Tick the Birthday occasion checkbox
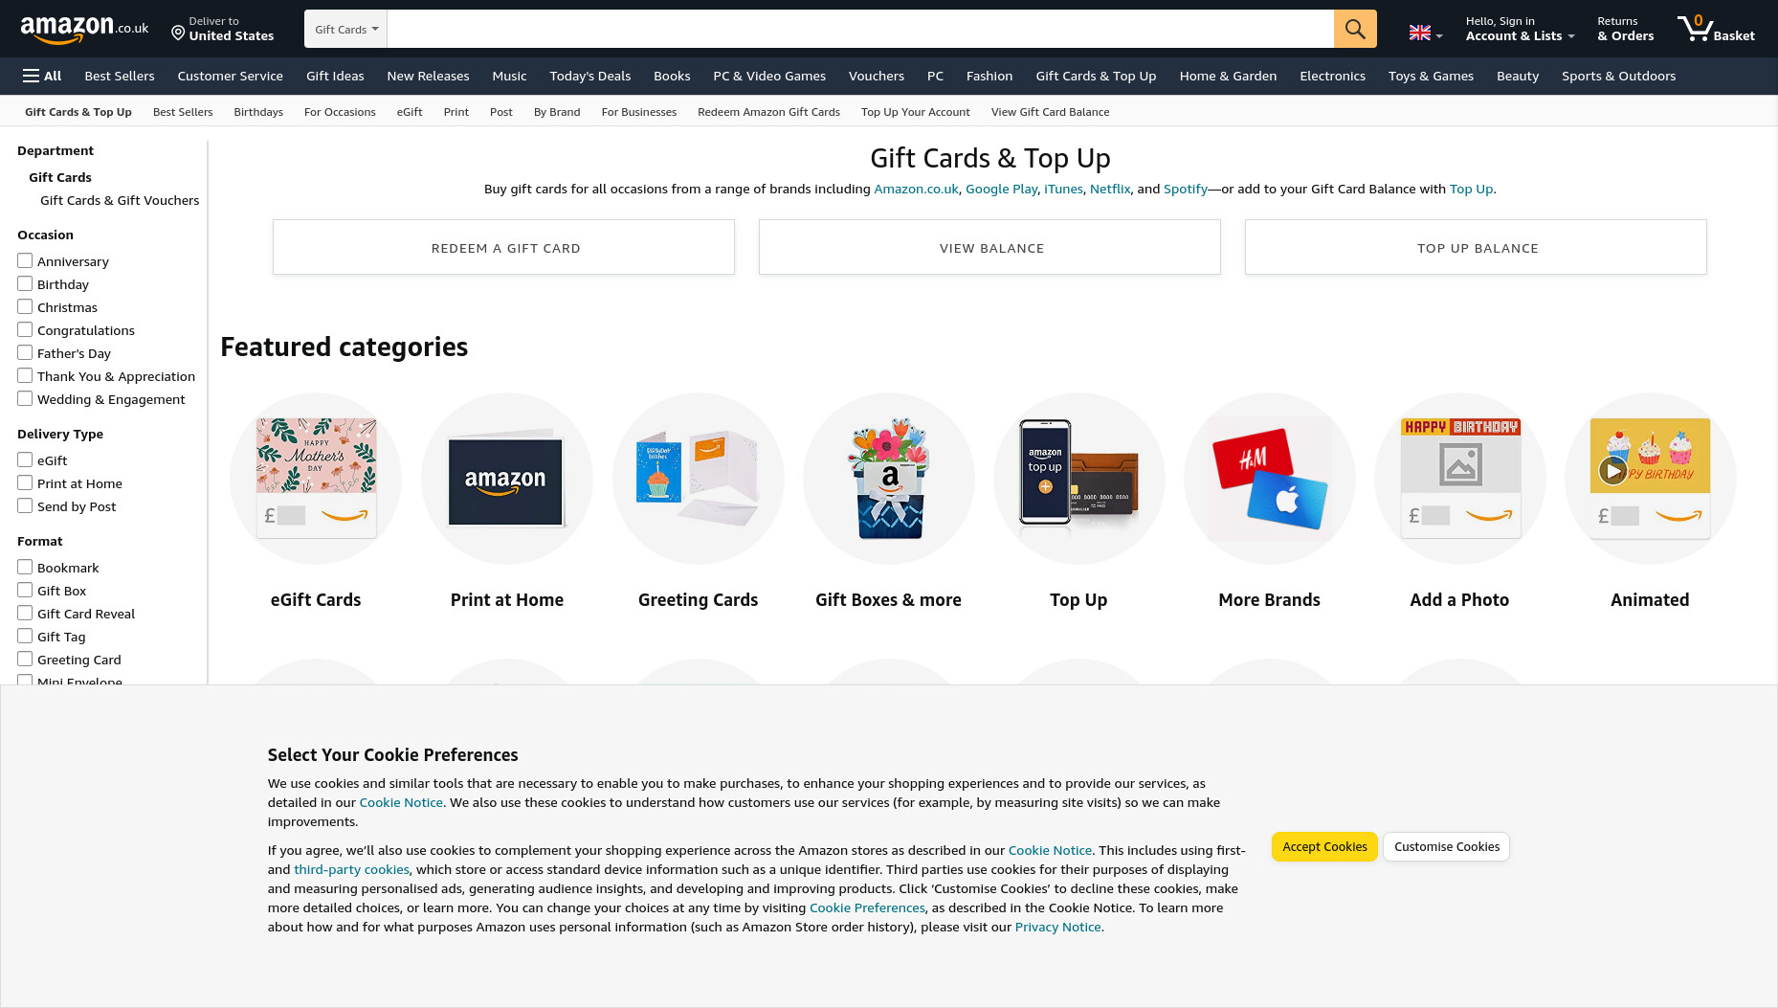 point(25,283)
